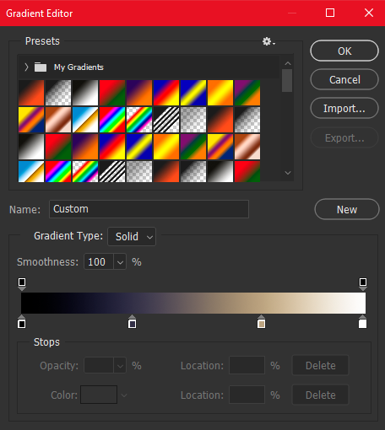385x430 pixels.
Task: Select the tan color stop
Action: click(262, 322)
